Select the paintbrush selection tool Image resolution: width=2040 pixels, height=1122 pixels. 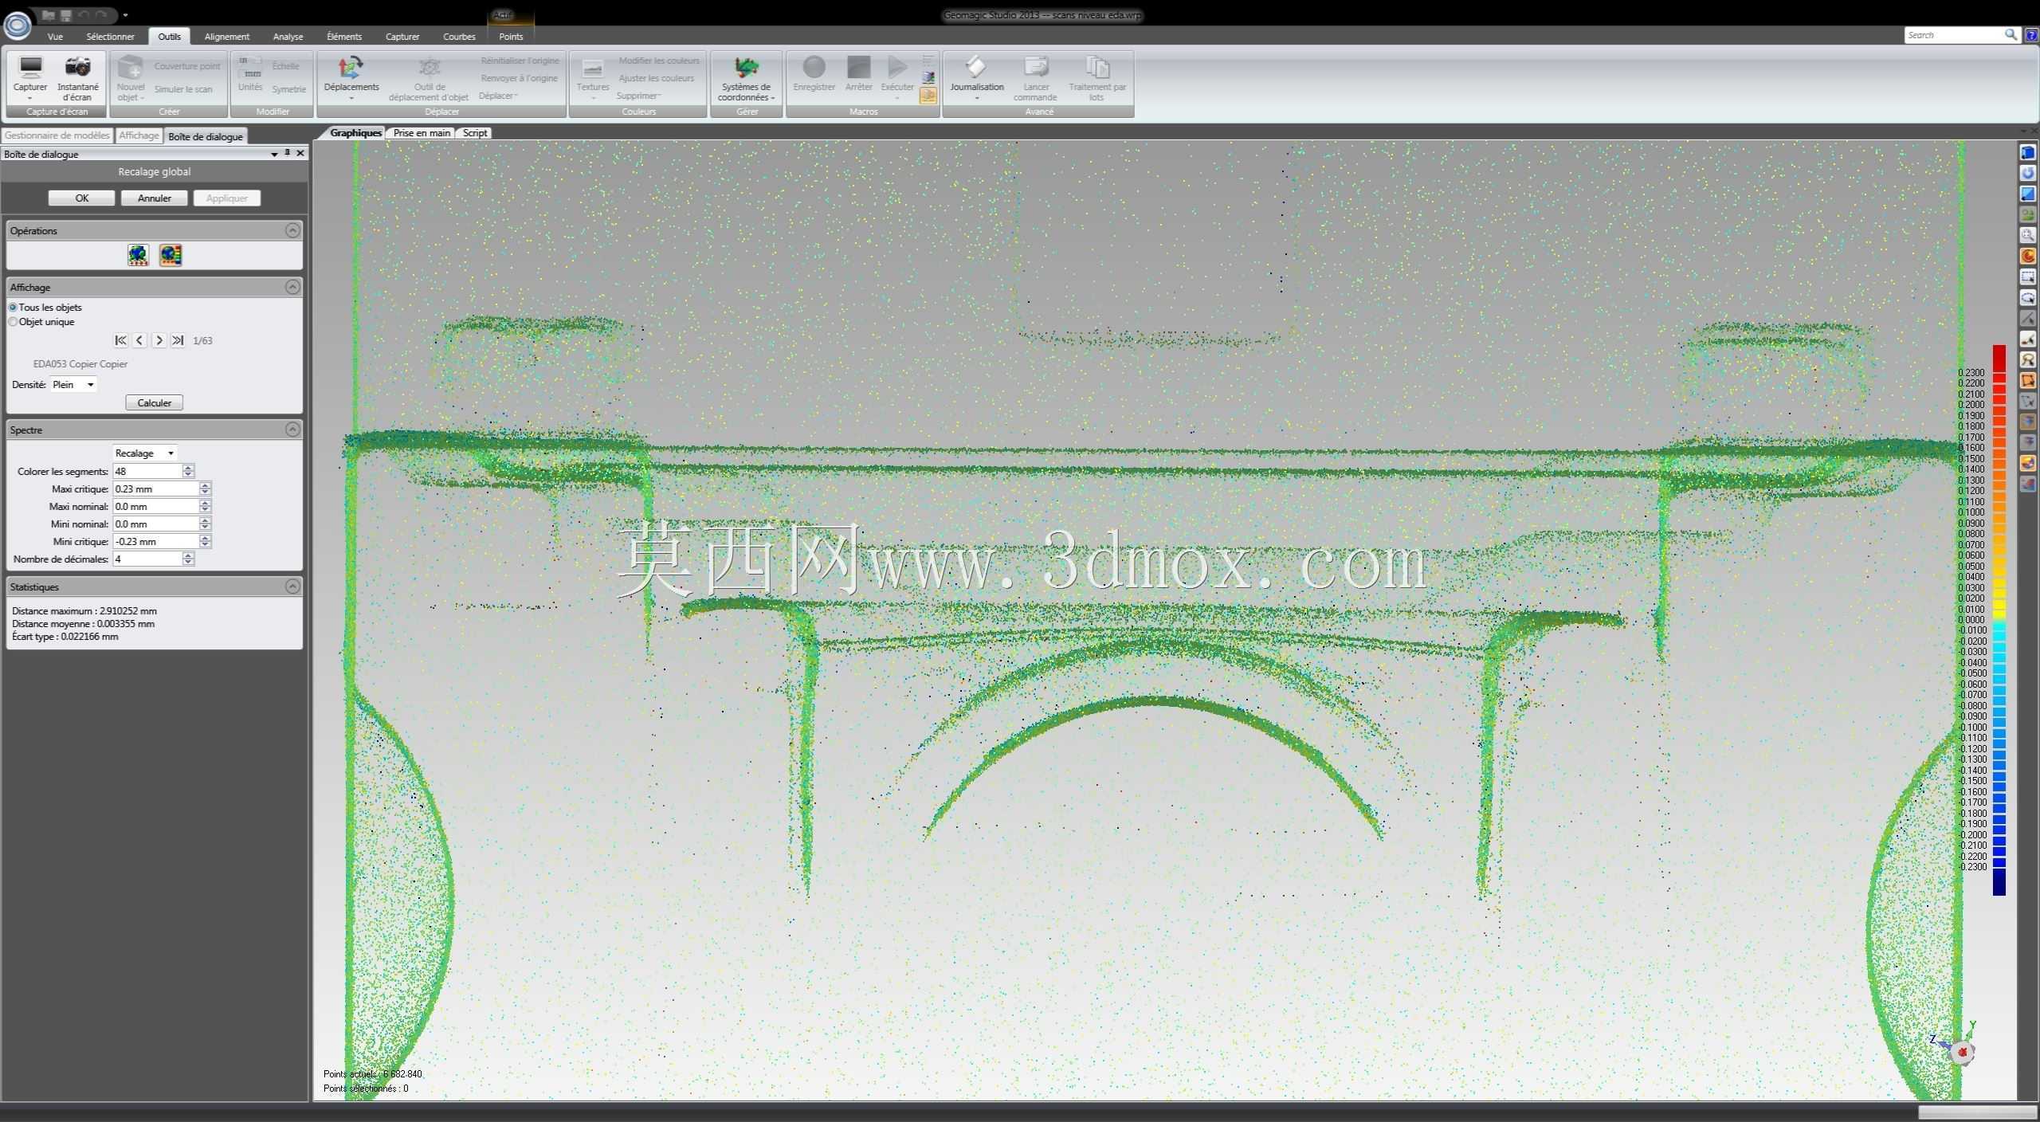(x=2027, y=339)
